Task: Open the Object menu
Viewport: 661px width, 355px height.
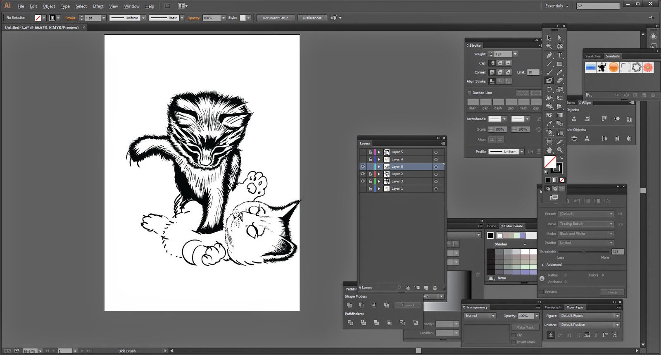Action: [x=49, y=6]
